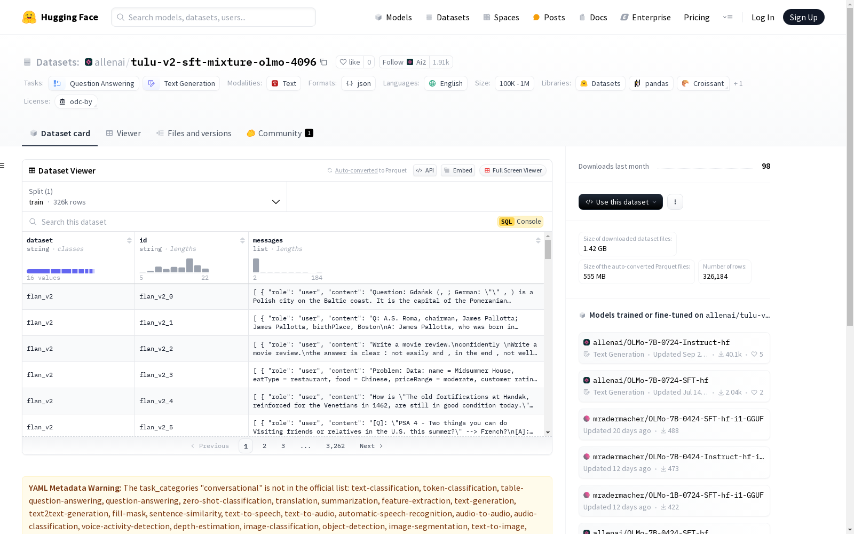Click the Croissant library icon tag
Image resolution: width=854 pixels, height=534 pixels.
tap(703, 83)
